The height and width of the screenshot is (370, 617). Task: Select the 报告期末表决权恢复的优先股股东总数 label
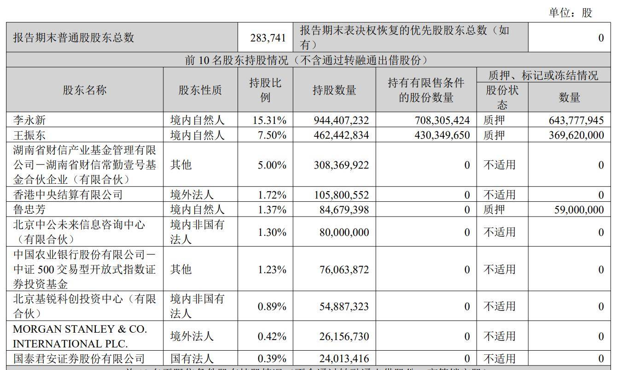coord(405,37)
